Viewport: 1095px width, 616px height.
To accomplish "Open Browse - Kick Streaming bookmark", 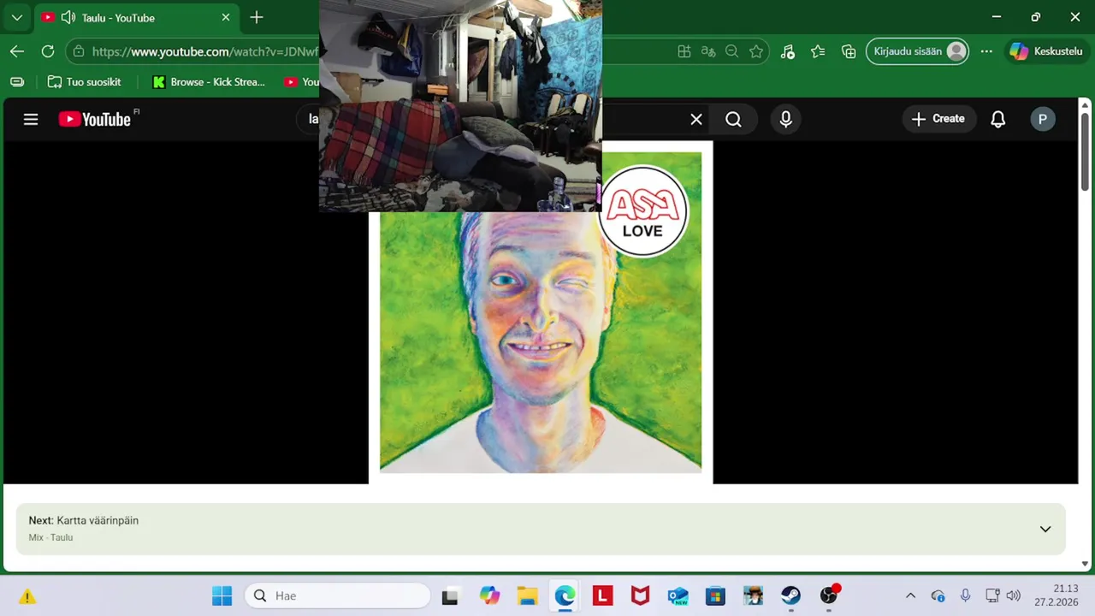I will [x=209, y=82].
